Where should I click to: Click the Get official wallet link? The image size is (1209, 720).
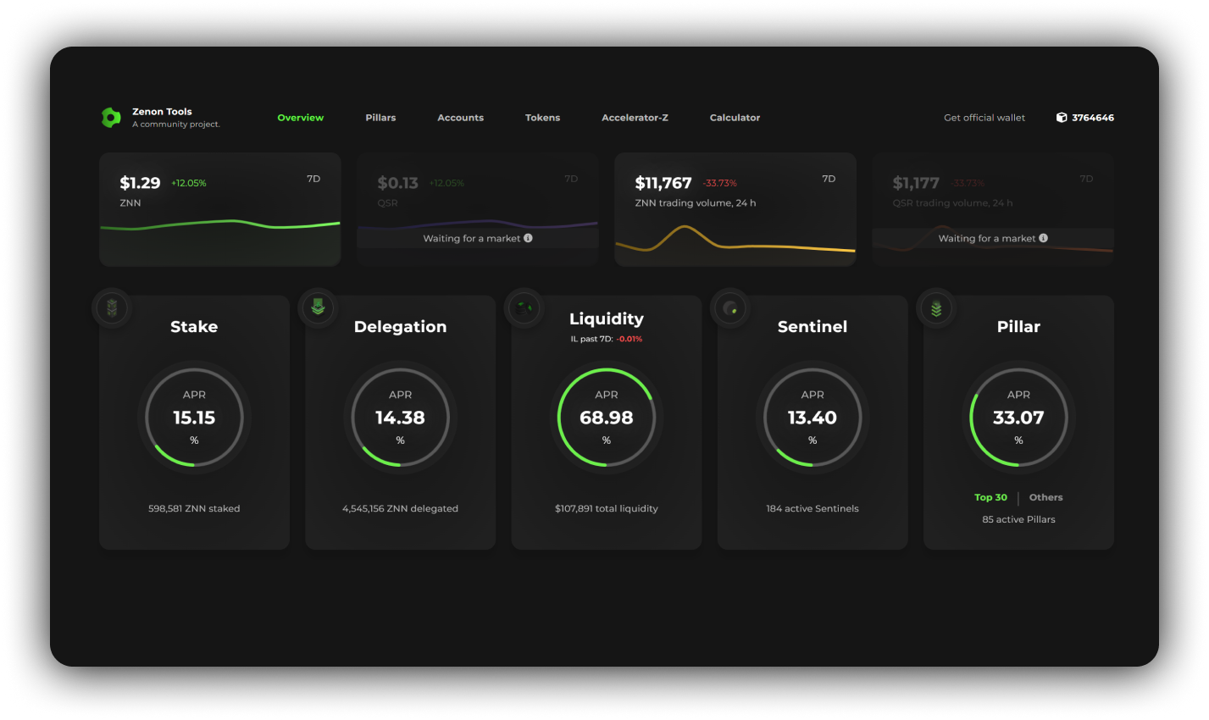pos(984,118)
